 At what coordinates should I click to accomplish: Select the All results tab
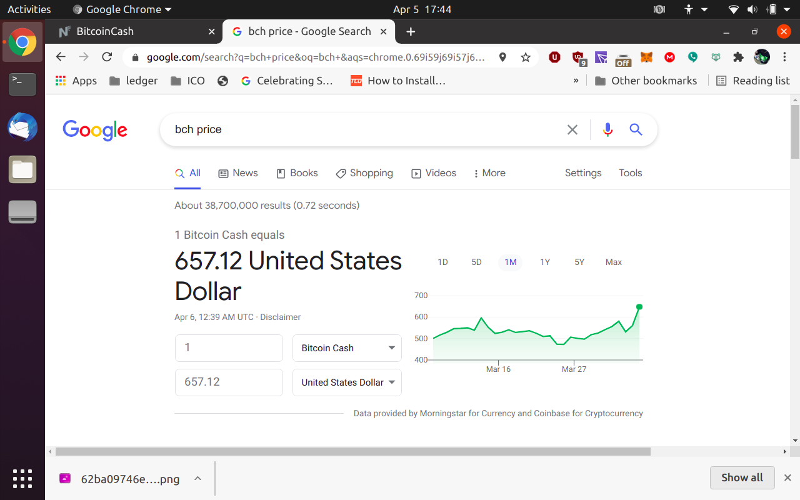[x=187, y=173]
